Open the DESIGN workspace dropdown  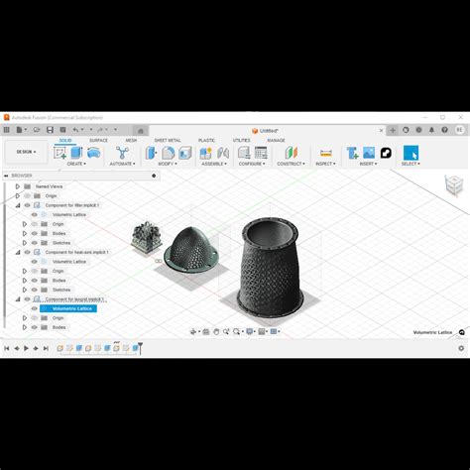26,152
